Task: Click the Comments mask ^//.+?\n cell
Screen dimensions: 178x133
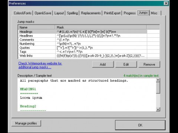Action: point(101,40)
